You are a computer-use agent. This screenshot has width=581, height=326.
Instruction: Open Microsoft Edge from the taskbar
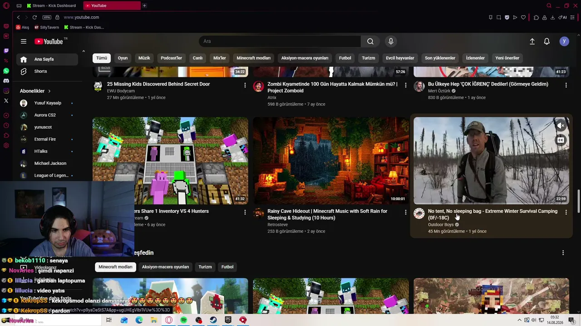(139, 320)
